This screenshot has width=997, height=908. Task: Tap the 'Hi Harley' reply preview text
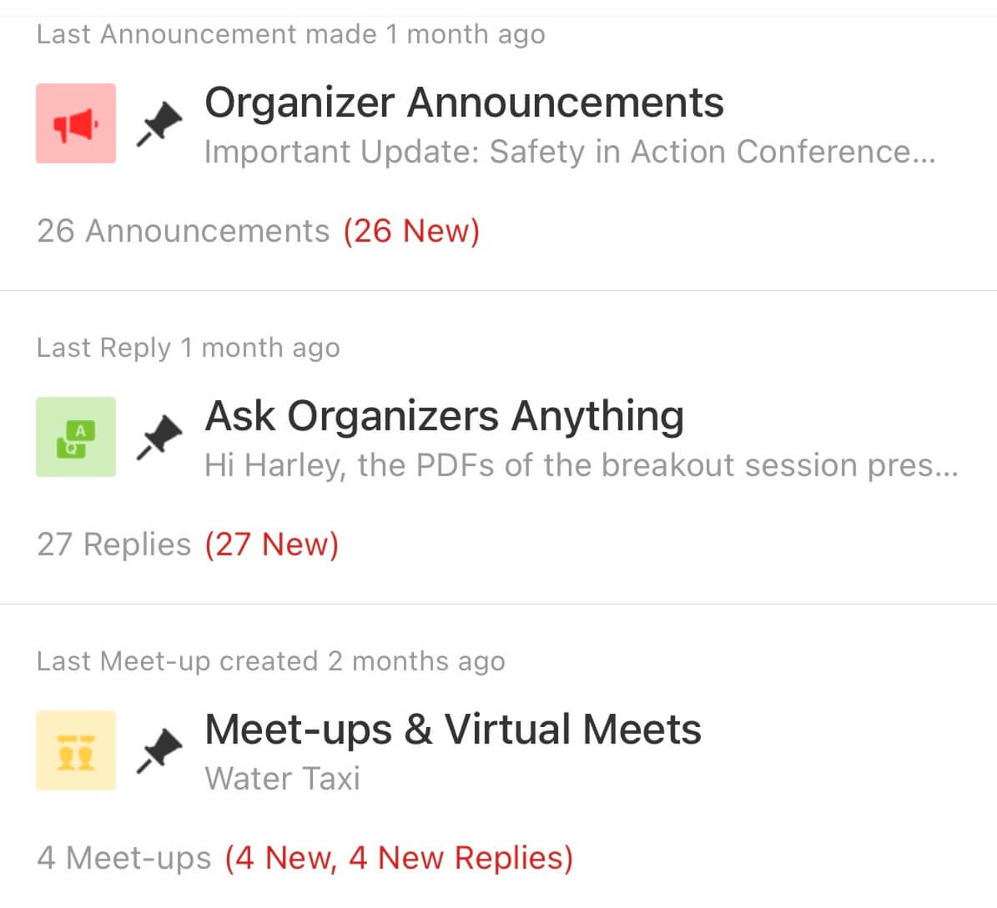tap(581, 465)
